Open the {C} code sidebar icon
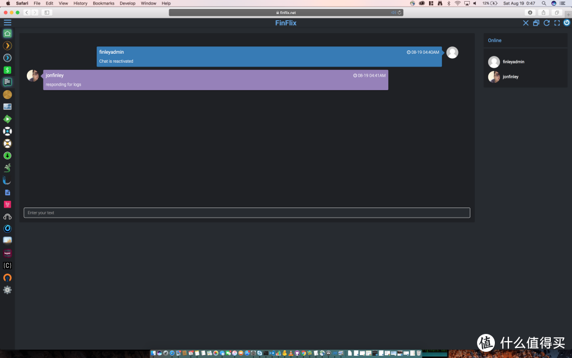 coord(7,266)
